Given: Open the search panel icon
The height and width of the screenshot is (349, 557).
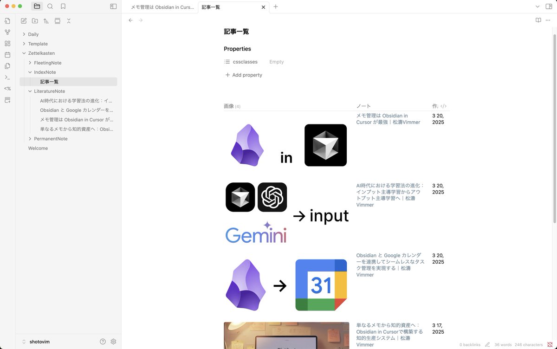Looking at the screenshot, I should (x=50, y=6).
